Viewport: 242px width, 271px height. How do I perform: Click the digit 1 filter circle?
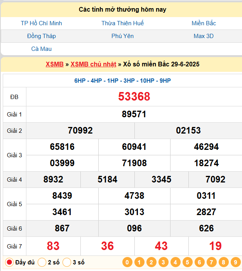139,262
